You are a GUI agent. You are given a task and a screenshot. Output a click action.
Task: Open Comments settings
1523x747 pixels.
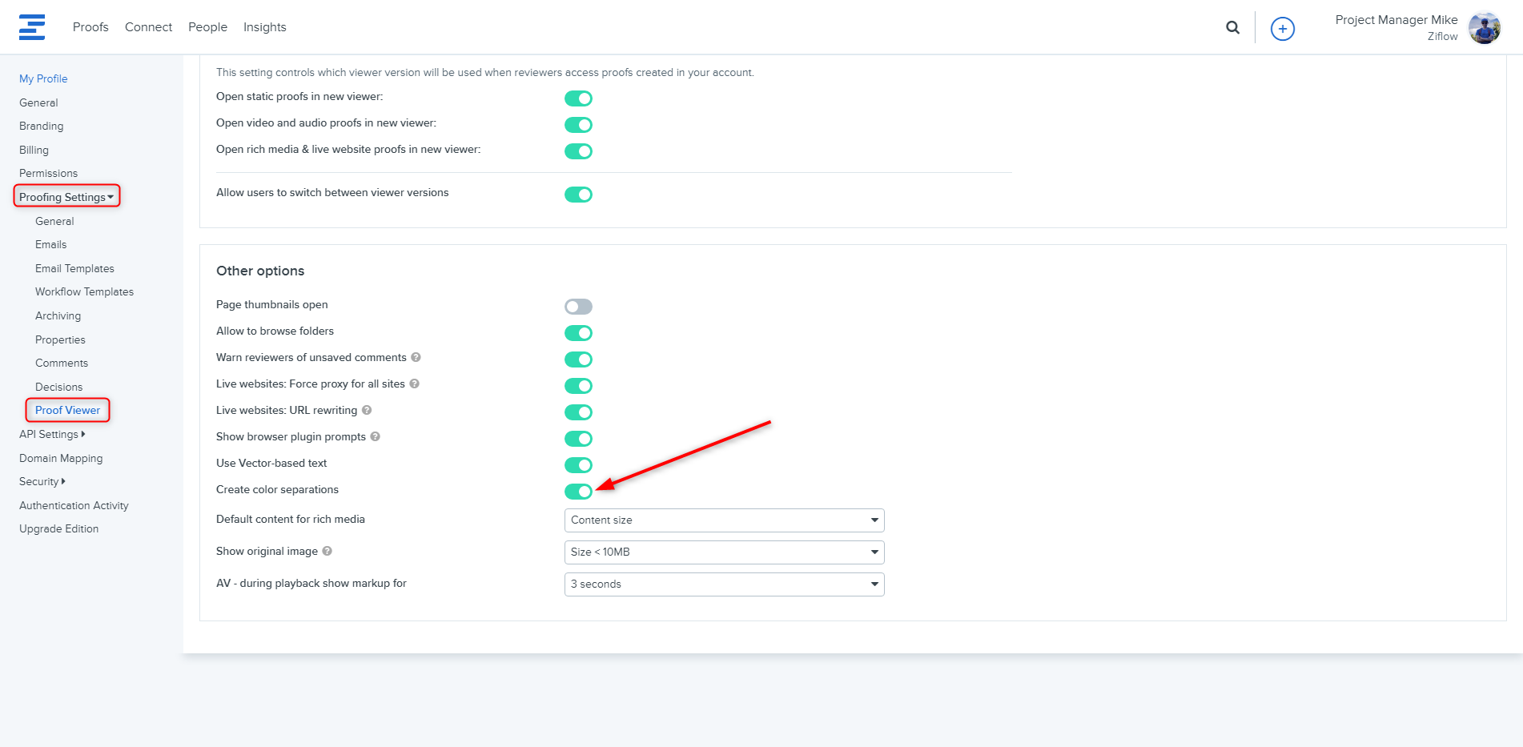coord(62,363)
